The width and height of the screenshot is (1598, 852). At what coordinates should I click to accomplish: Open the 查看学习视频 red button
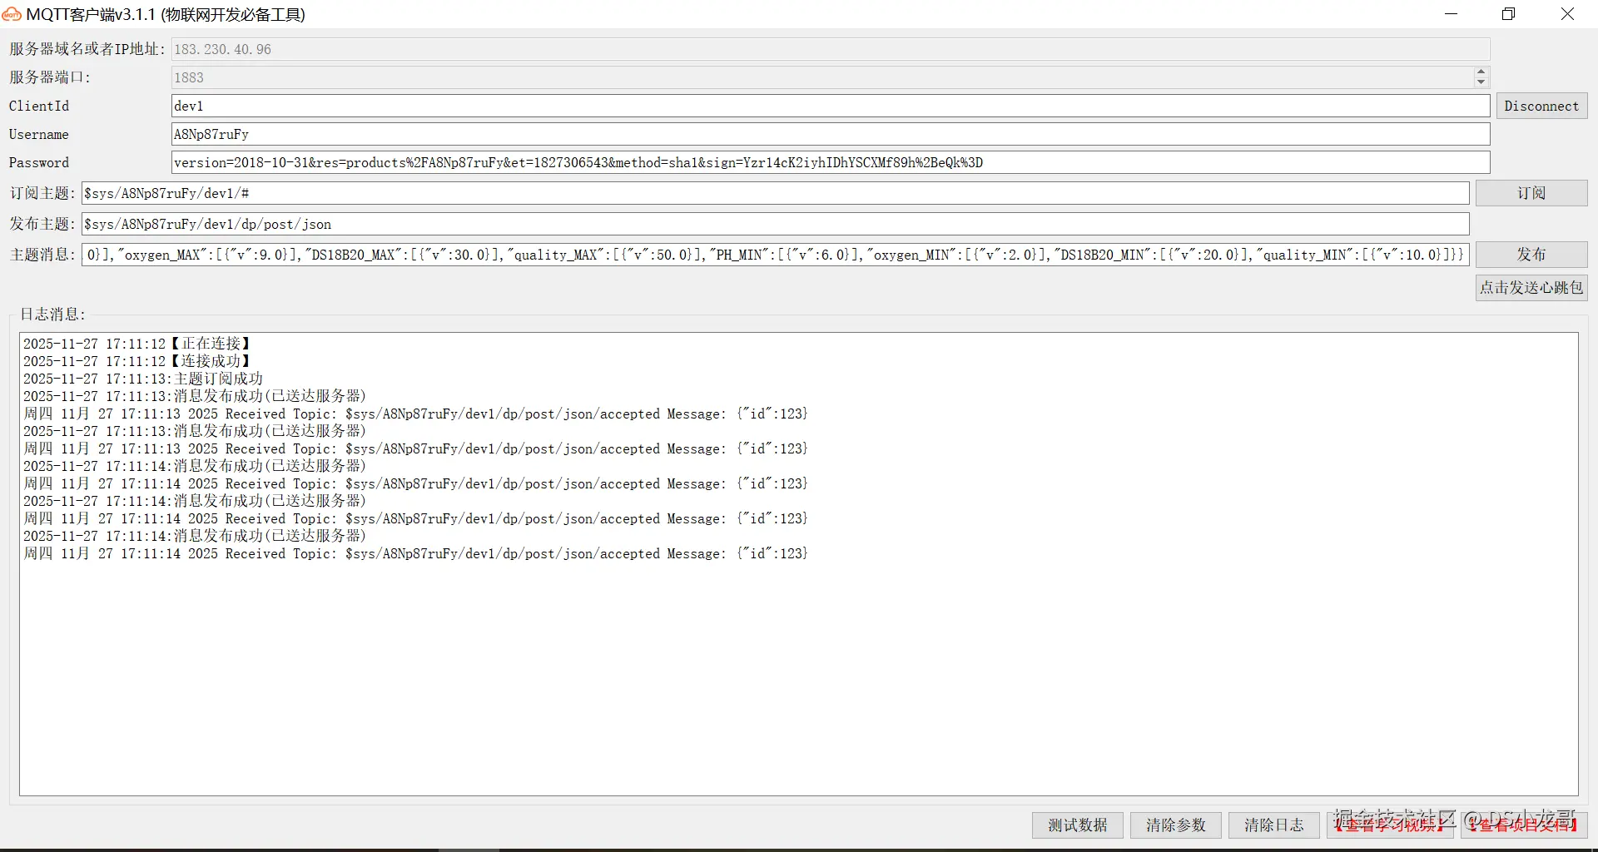(1390, 825)
